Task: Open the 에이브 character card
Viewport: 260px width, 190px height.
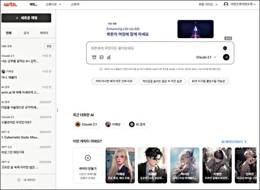Action: point(185,165)
